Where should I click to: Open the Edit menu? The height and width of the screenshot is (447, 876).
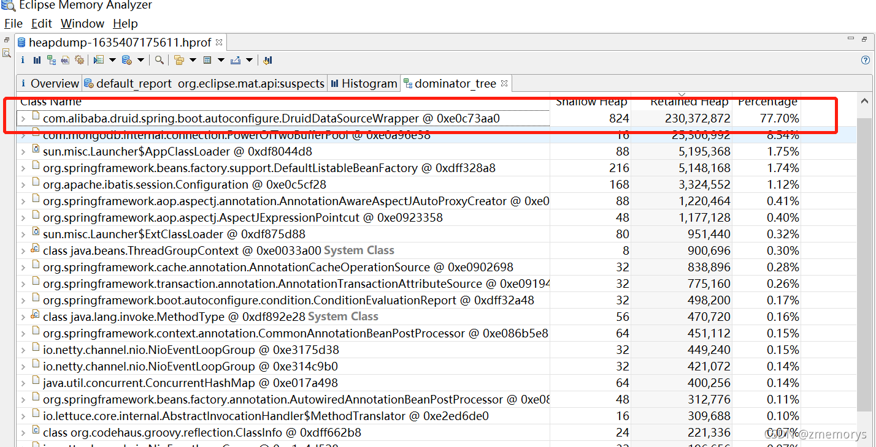point(42,23)
